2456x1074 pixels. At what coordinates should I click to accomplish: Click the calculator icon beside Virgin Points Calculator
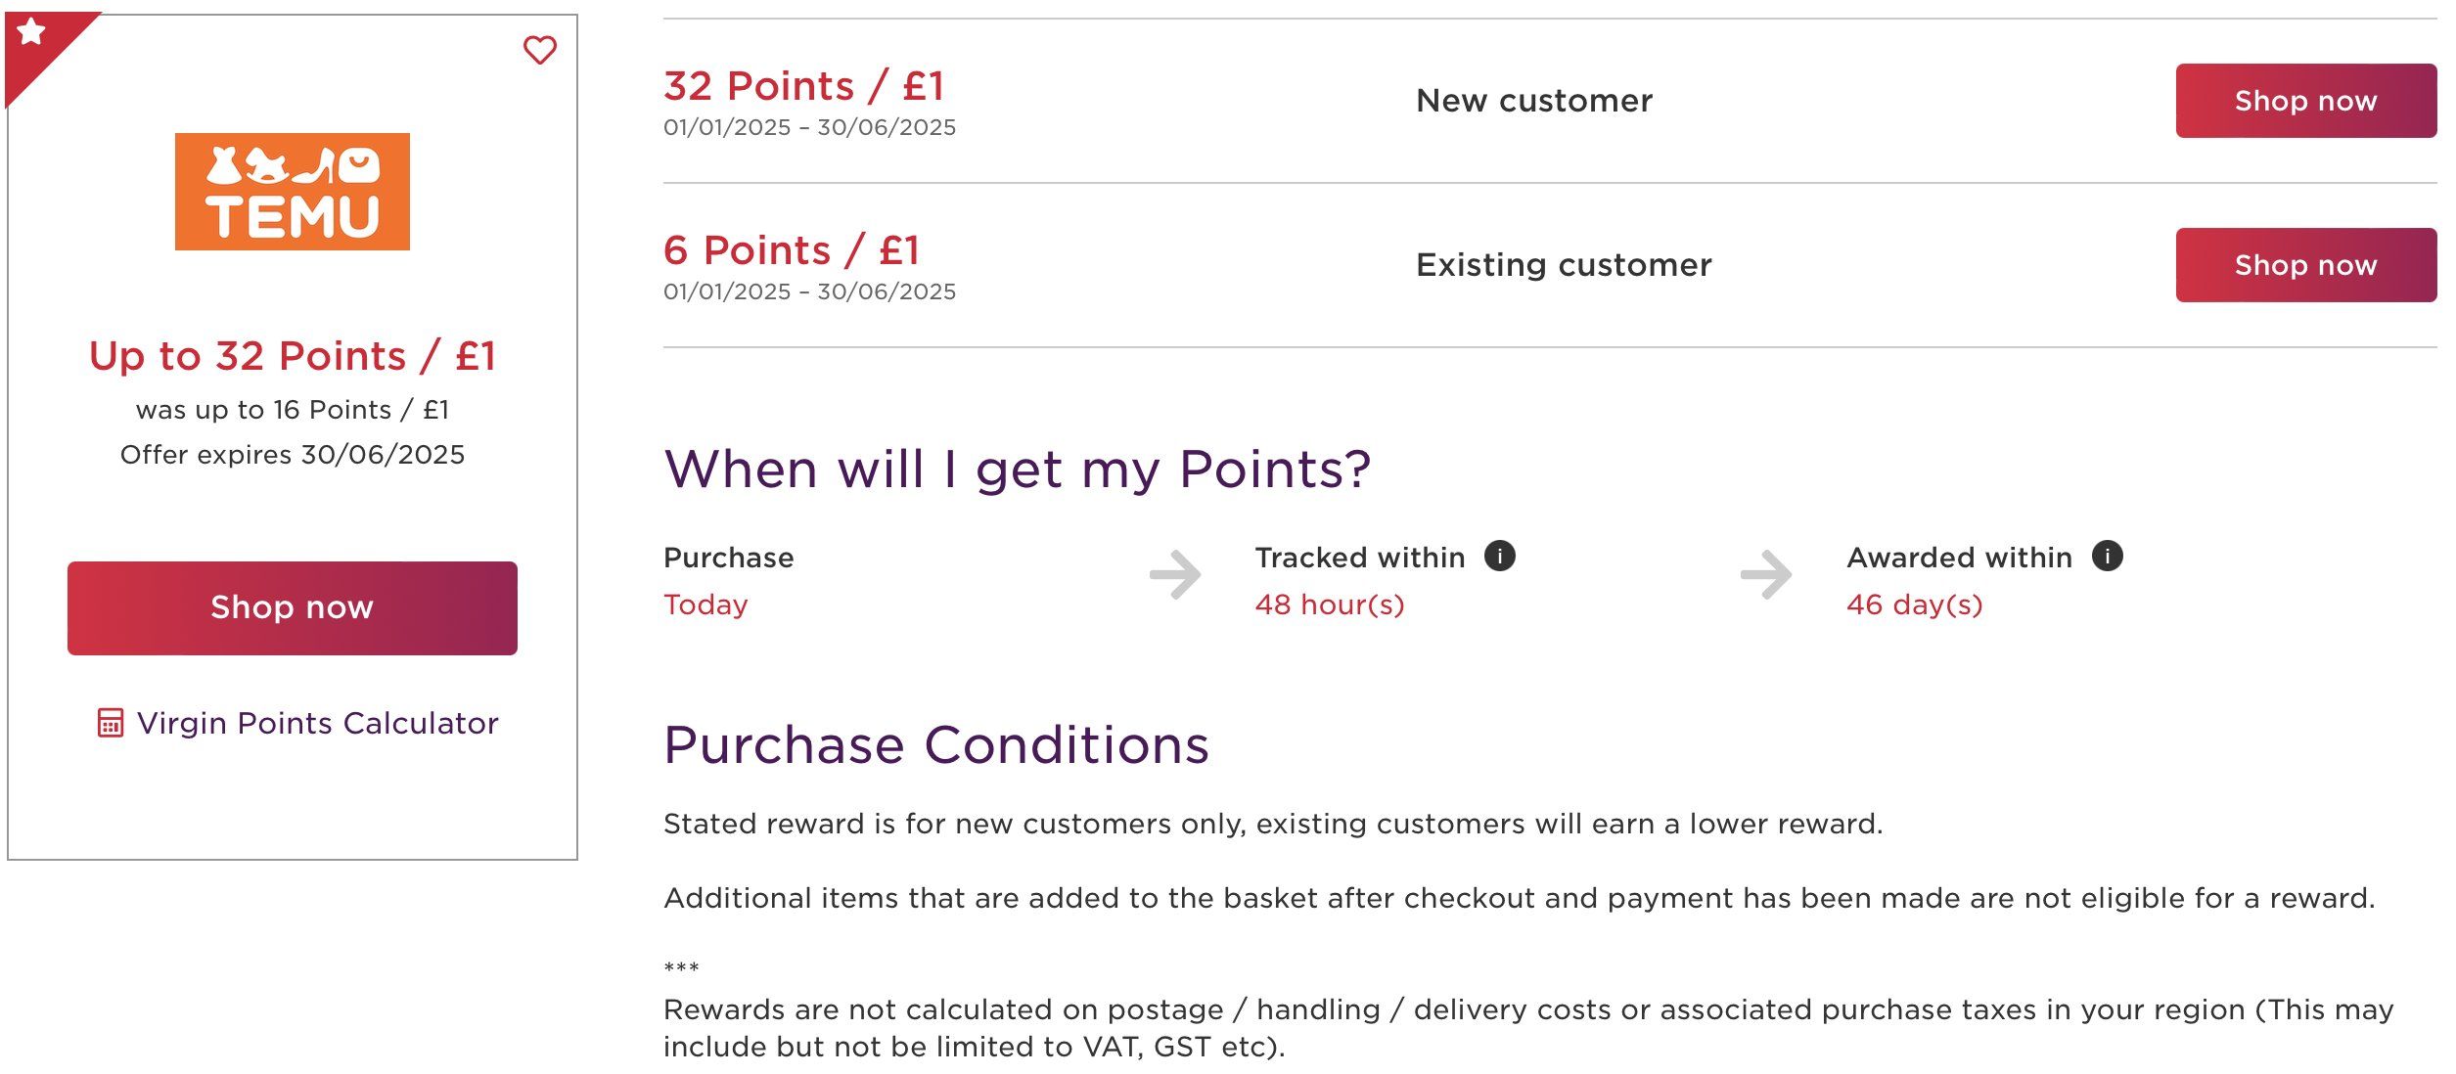(111, 723)
